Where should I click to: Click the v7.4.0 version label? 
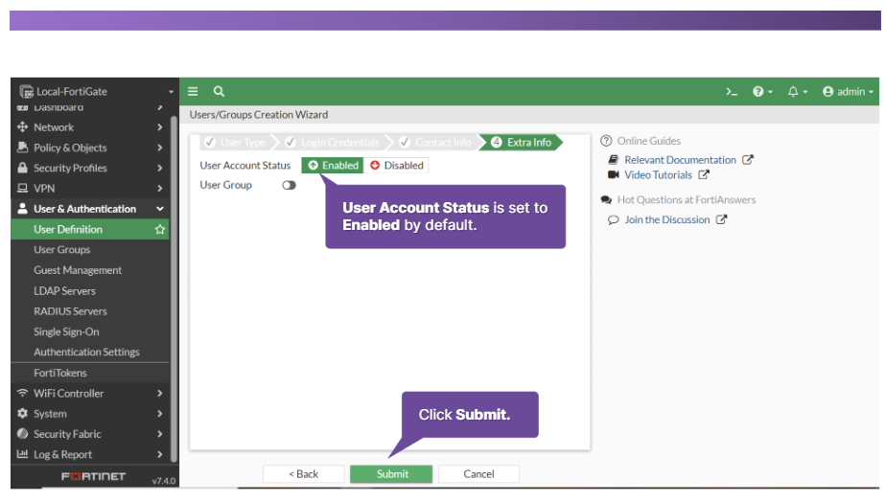[164, 481]
